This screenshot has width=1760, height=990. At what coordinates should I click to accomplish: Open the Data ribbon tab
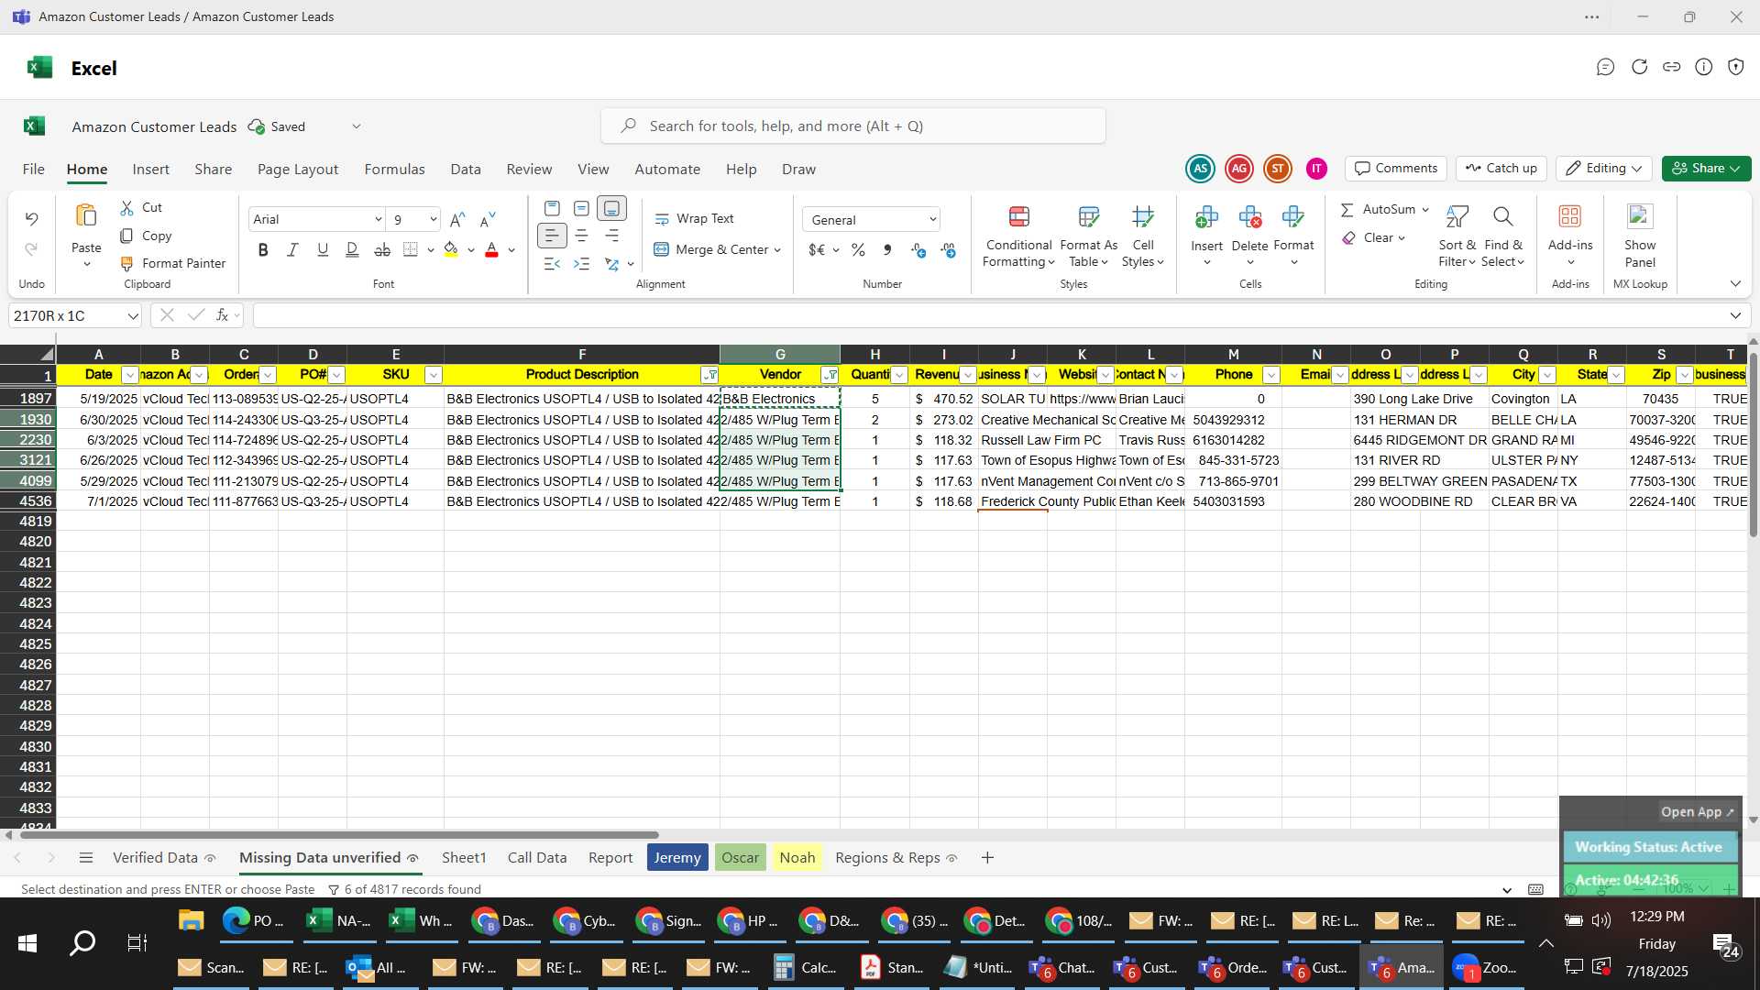pos(465,170)
